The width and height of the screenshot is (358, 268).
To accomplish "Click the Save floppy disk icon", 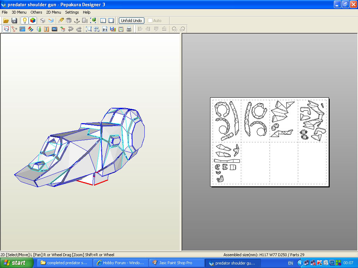I will pyautogui.click(x=14, y=21).
